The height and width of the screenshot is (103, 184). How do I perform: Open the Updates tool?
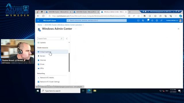coord(43,43)
